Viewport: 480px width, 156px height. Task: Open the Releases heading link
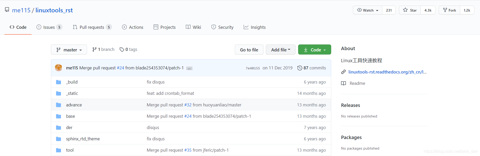(350, 105)
